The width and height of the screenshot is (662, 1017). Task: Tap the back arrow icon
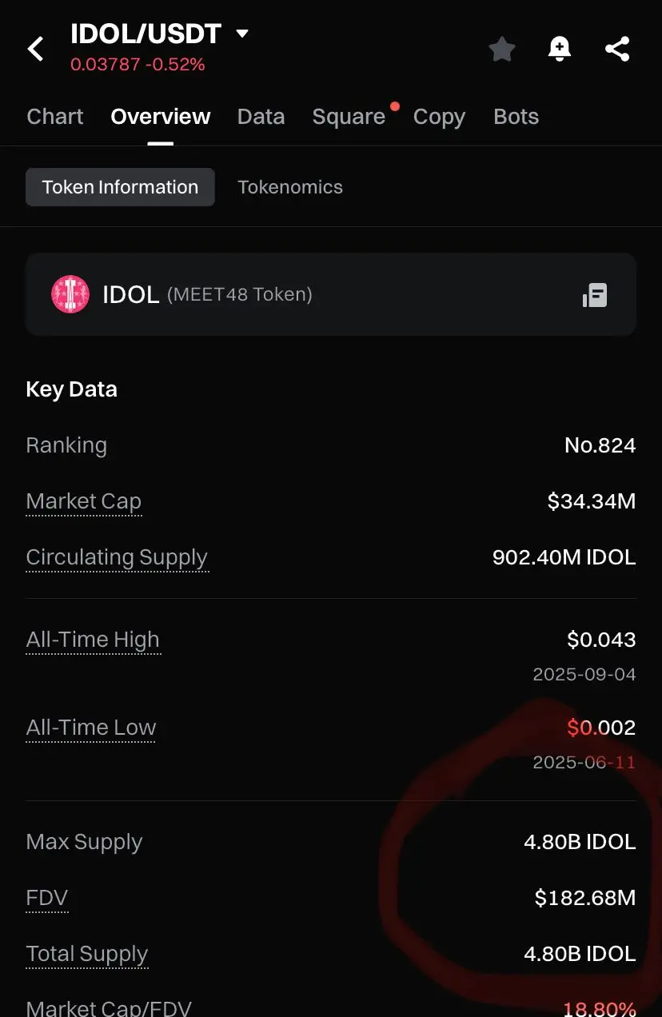36,50
